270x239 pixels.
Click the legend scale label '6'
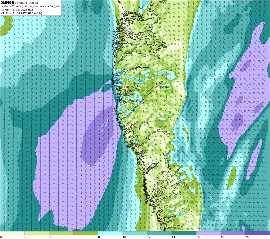[75, 237]
